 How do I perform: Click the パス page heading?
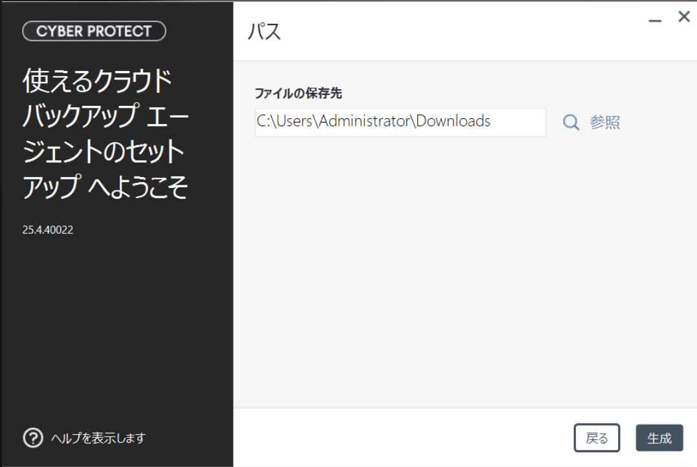(x=265, y=32)
